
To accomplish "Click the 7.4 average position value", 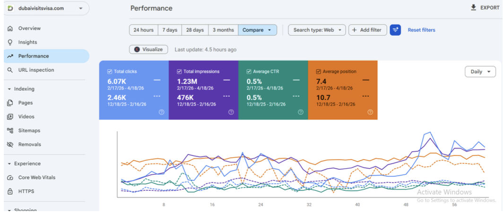I will pyautogui.click(x=322, y=81).
